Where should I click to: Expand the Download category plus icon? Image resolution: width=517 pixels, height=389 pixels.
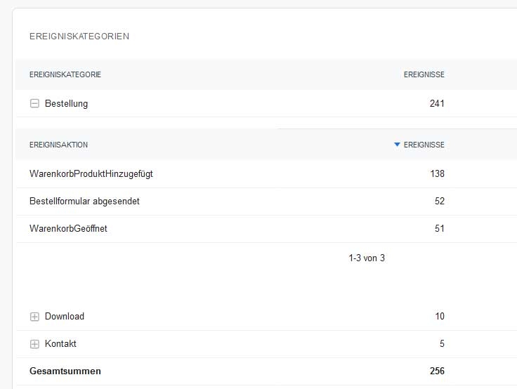34,317
